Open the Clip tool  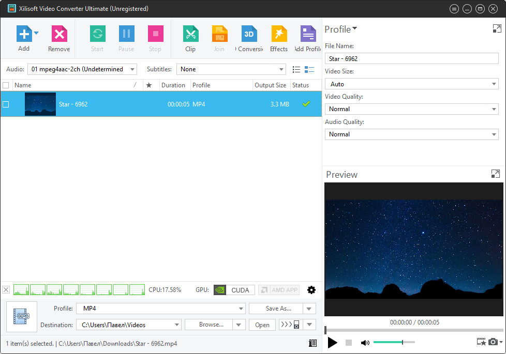190,39
